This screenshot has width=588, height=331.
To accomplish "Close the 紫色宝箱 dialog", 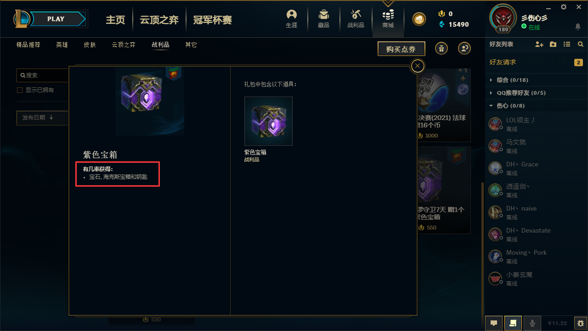I will tap(417, 66).
